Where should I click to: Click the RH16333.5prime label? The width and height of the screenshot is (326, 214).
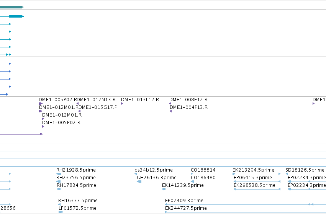tap(78, 201)
